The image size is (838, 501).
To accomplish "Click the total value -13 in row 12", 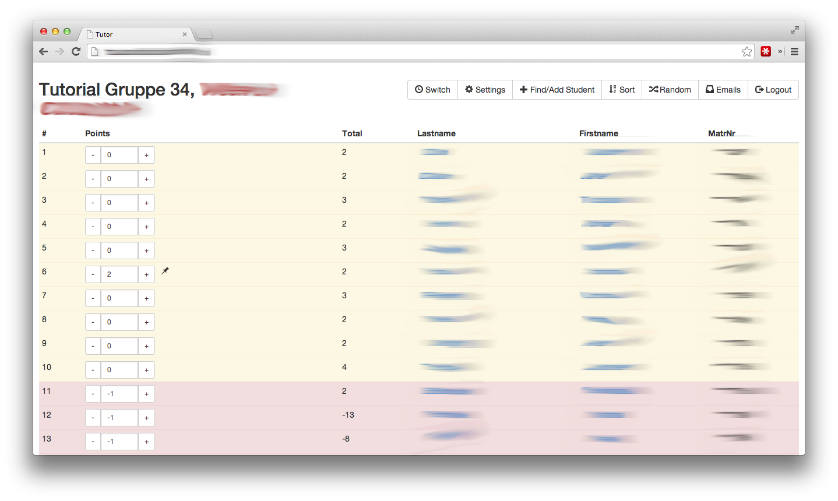I will 348,415.
